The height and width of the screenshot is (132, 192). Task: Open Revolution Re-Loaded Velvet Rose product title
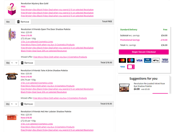point(149,85)
